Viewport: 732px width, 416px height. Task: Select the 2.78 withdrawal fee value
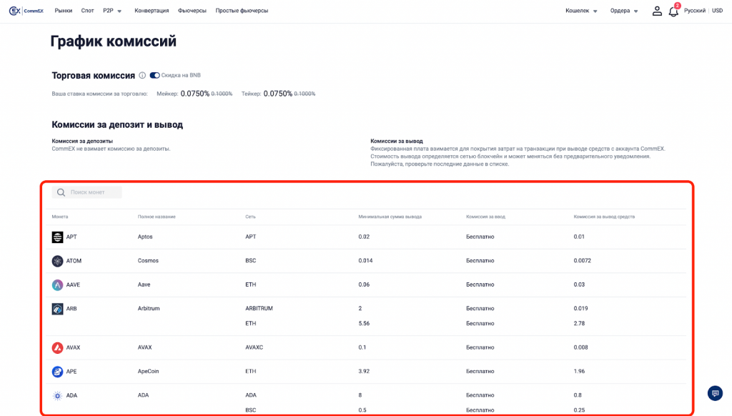[x=579, y=323]
